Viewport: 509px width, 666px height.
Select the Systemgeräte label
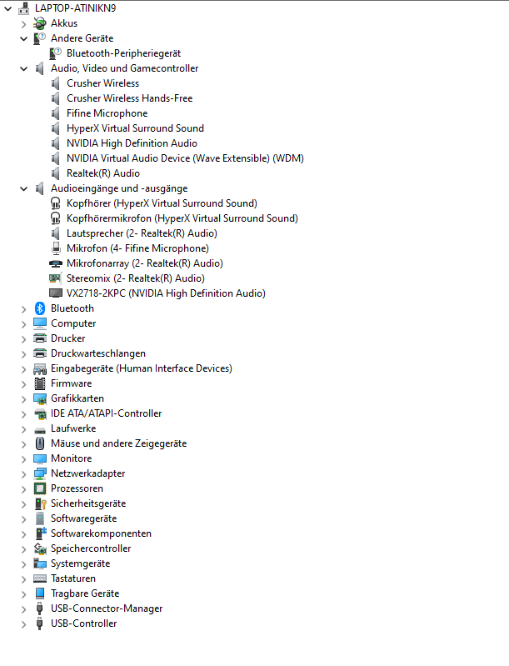tap(80, 563)
